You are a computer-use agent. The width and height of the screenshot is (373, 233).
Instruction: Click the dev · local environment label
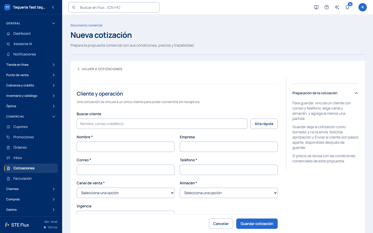[x=51, y=222]
